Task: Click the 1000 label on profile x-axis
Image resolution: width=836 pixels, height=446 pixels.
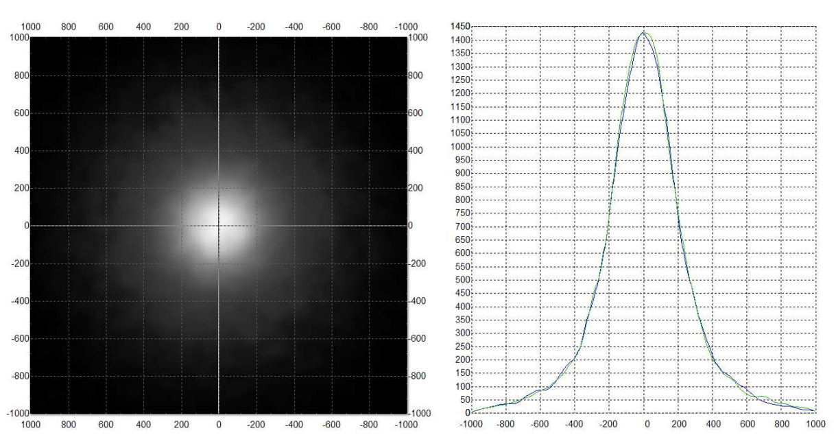Action: [x=815, y=424]
